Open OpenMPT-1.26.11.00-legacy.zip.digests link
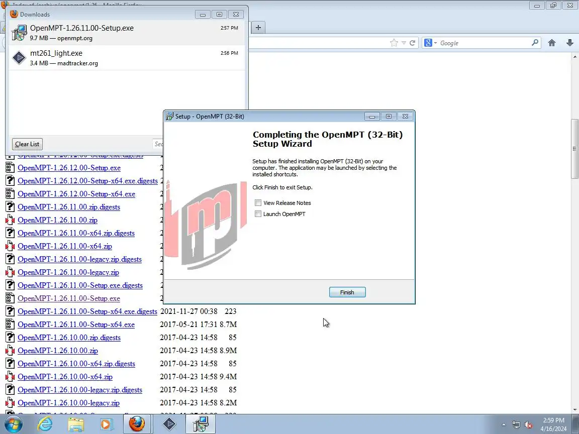 (79, 259)
